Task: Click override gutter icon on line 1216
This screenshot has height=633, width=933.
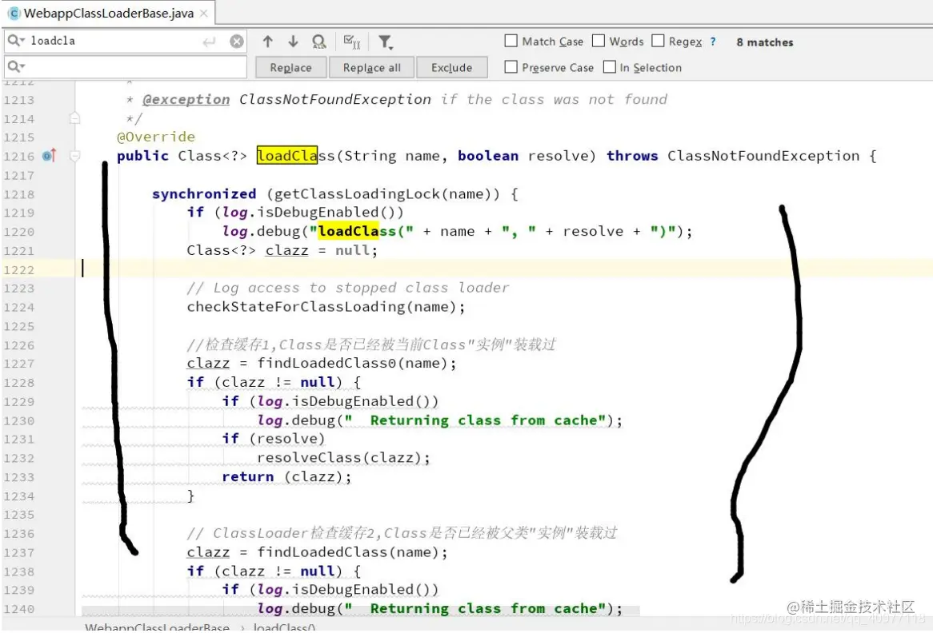Action: point(50,156)
